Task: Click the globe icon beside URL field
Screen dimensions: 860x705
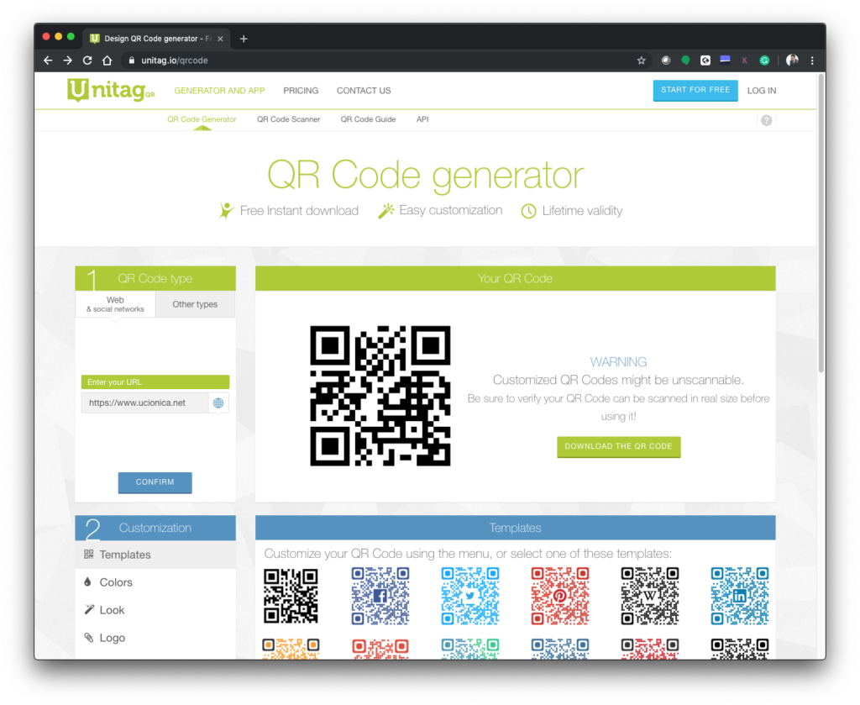Action: pyautogui.click(x=218, y=402)
